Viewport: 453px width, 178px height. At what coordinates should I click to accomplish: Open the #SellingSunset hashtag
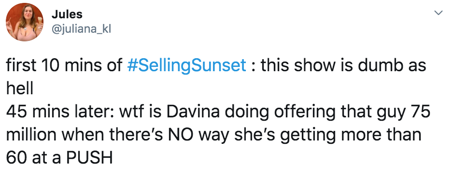pos(186,66)
